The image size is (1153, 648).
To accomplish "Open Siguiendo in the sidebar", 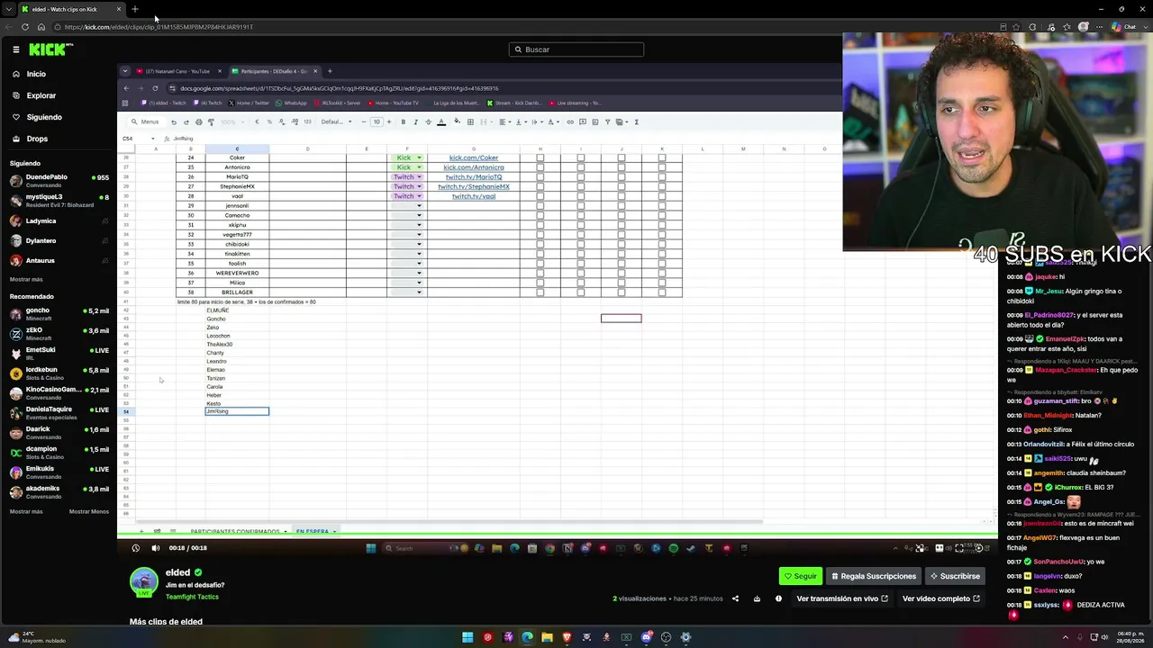I will click(44, 117).
